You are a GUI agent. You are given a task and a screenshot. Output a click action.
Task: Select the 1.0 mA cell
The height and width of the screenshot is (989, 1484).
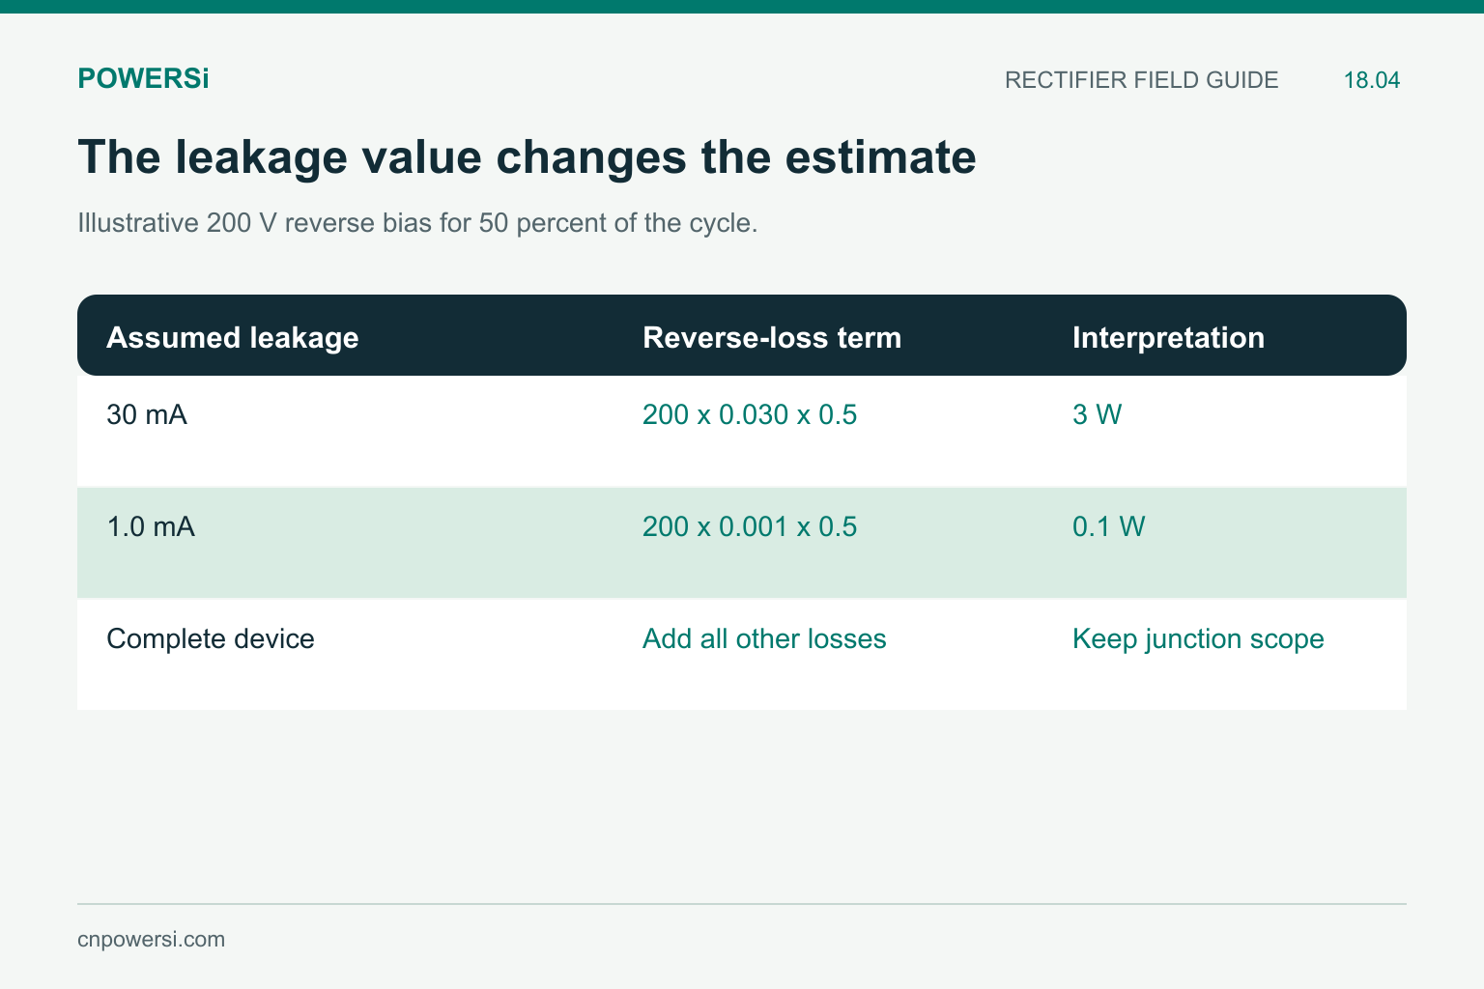click(151, 527)
